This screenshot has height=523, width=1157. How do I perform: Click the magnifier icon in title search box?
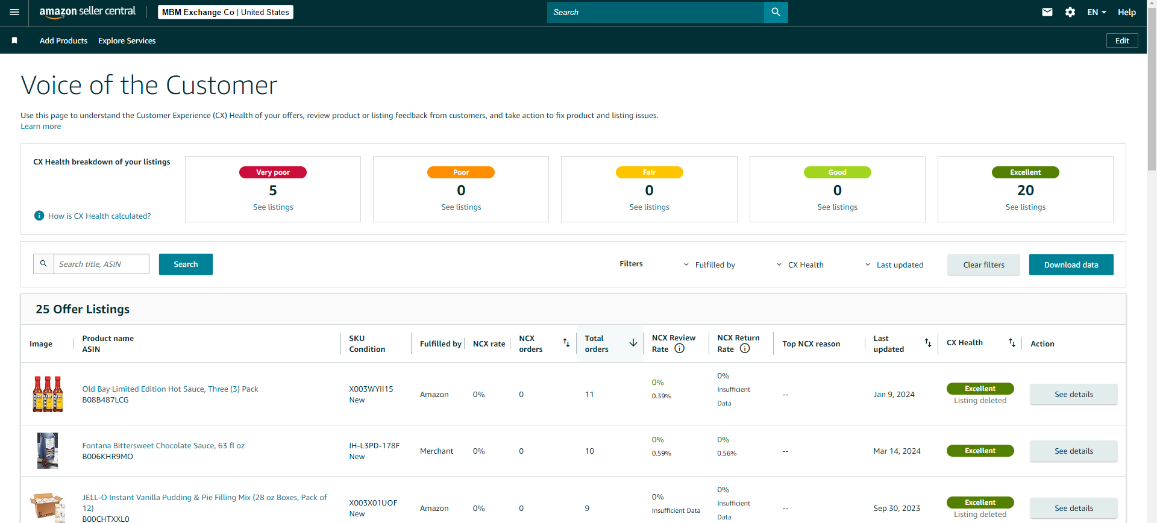(x=43, y=264)
